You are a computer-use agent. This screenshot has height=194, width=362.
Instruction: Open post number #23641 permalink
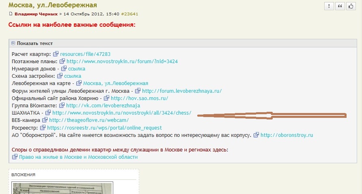point(129,14)
